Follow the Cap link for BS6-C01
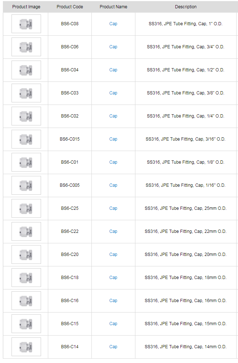The width and height of the screenshot is (238, 363). click(x=113, y=162)
